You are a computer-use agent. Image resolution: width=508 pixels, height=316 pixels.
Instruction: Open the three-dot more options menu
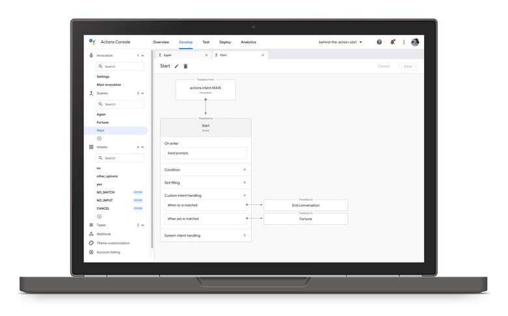404,42
